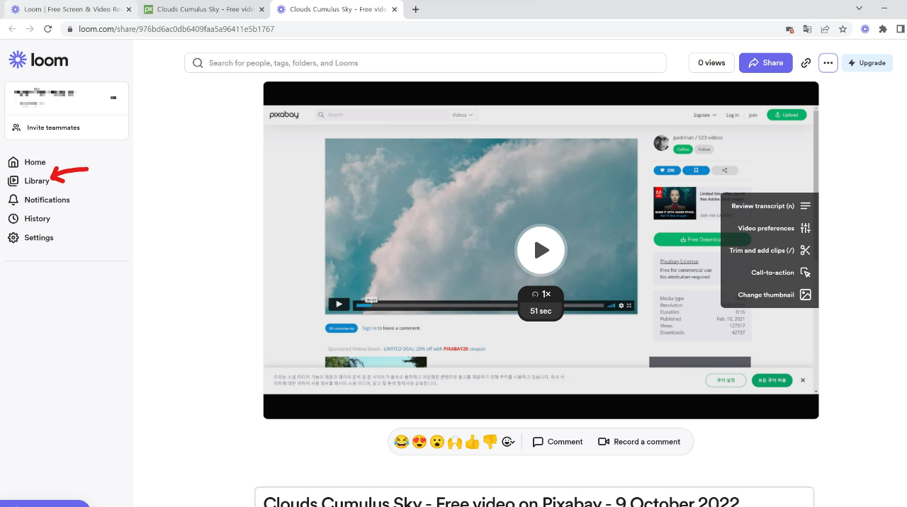React with raised hands emoji
This screenshot has height=507, width=907.
pyautogui.click(x=455, y=442)
